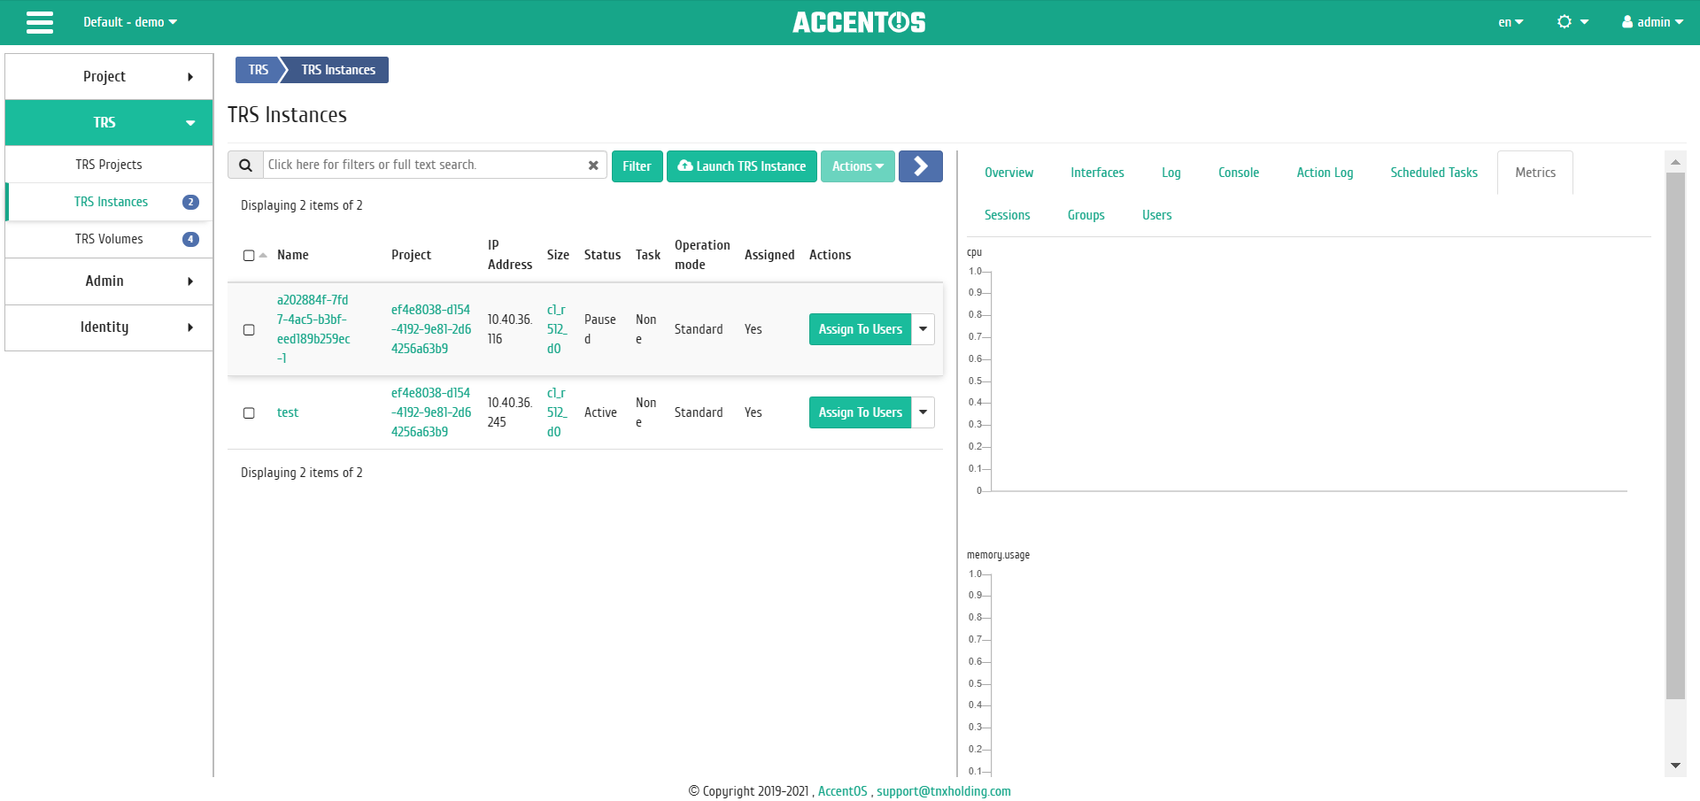Open the a202884f instance name link
The image size is (1700, 801).
click(x=313, y=329)
